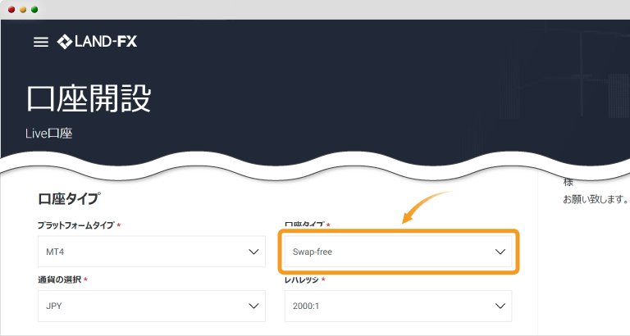
Task: Click the 口座タイプ section heading
Action: click(69, 198)
